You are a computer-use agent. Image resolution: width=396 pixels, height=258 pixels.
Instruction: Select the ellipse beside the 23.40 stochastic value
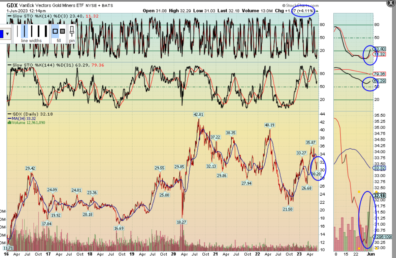tap(370, 55)
